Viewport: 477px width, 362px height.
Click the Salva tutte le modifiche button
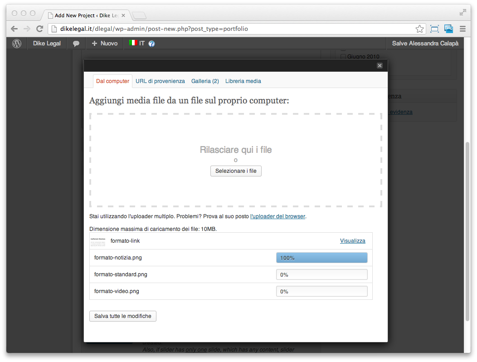[x=122, y=316]
